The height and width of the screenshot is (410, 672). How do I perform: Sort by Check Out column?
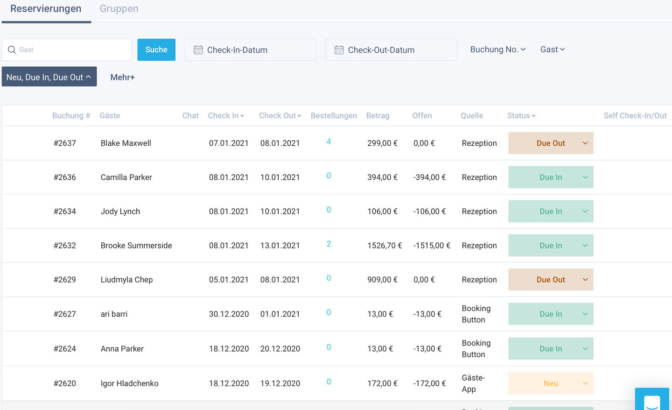280,116
